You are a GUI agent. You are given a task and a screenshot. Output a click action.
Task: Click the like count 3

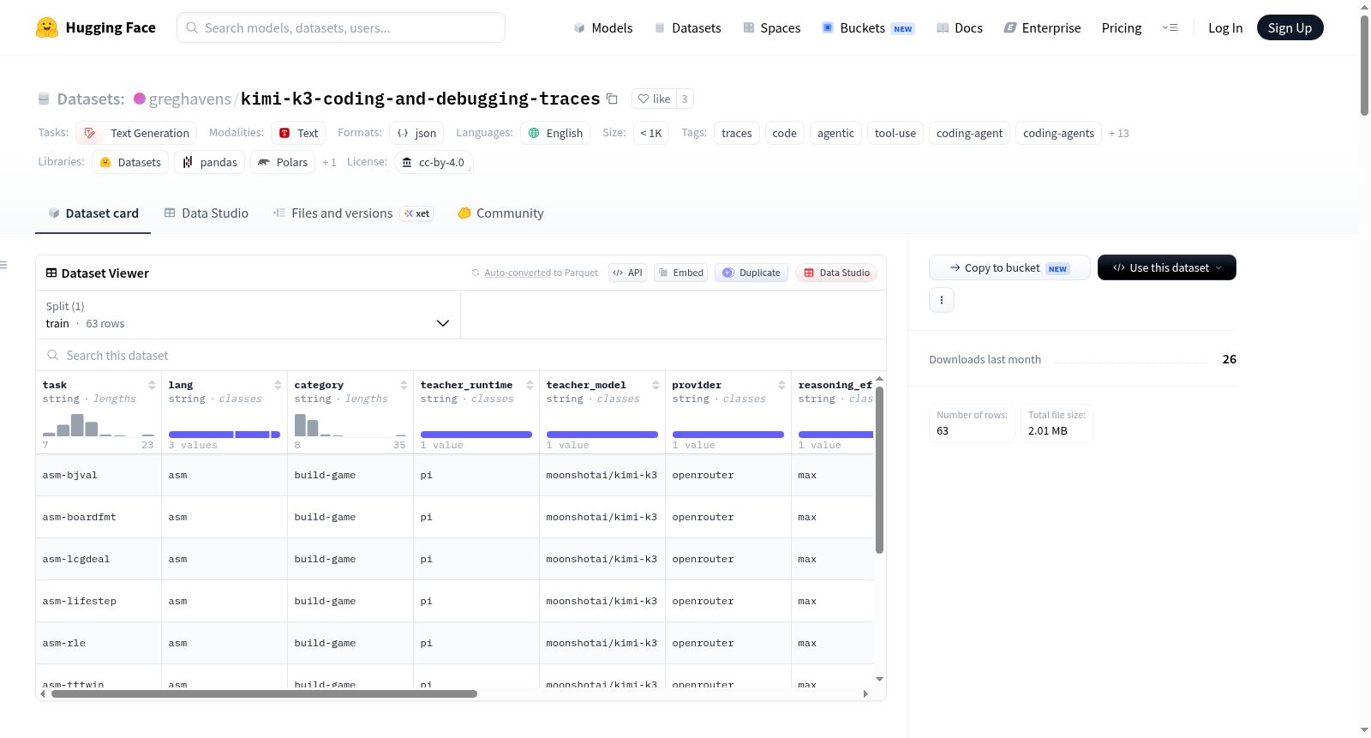pyautogui.click(x=685, y=99)
